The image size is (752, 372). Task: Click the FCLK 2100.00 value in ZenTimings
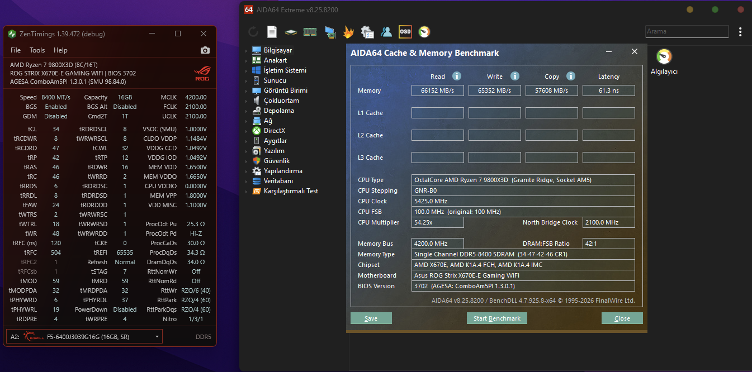tap(196, 107)
